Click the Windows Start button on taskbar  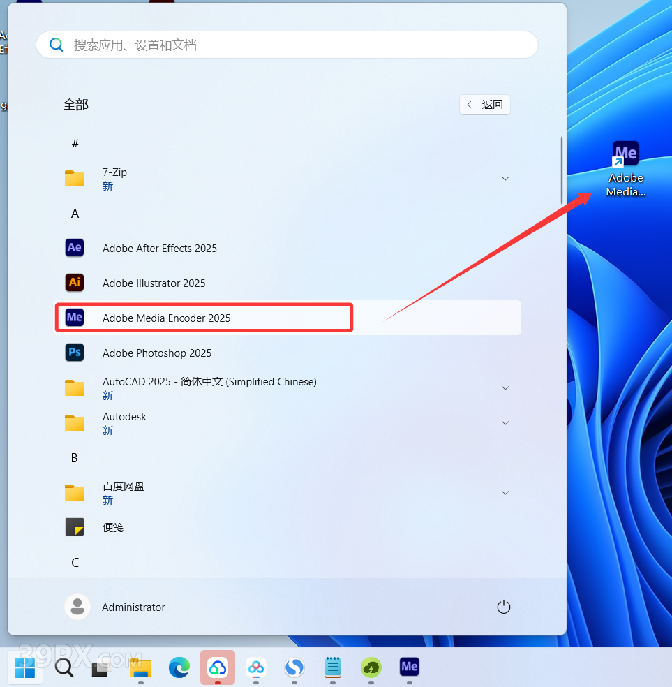(x=25, y=667)
